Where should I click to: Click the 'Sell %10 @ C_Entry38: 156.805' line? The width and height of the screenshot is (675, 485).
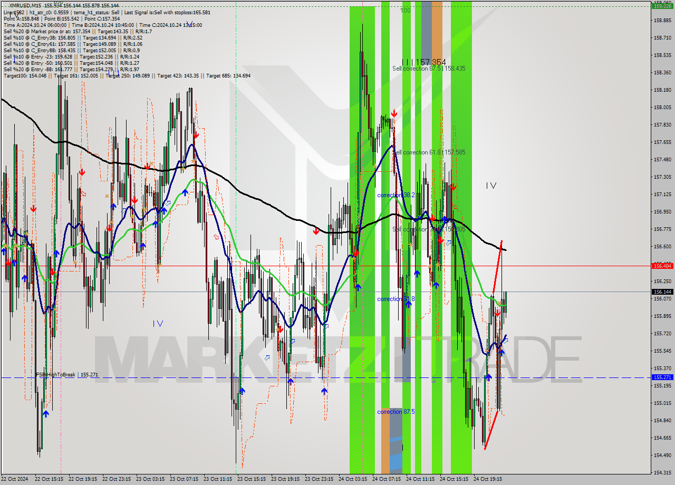(x=73, y=37)
